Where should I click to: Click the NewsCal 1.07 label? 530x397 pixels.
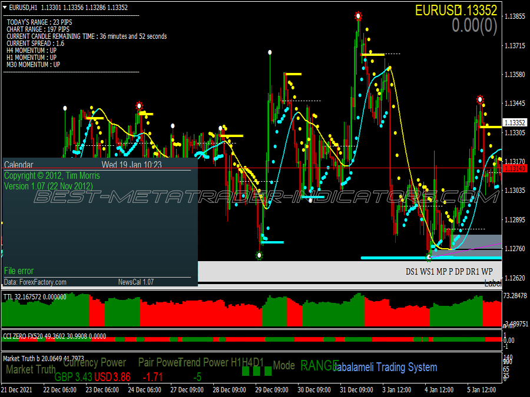tap(136, 282)
